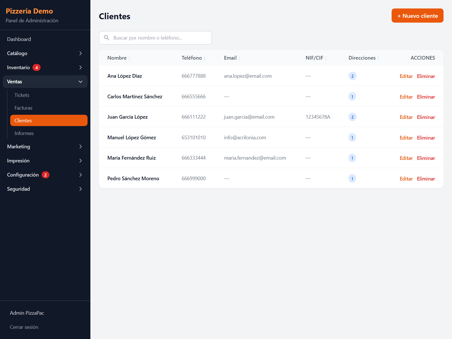The width and height of the screenshot is (452, 339).
Task: Collapse the Ventas menu chevron
Action: 81,82
